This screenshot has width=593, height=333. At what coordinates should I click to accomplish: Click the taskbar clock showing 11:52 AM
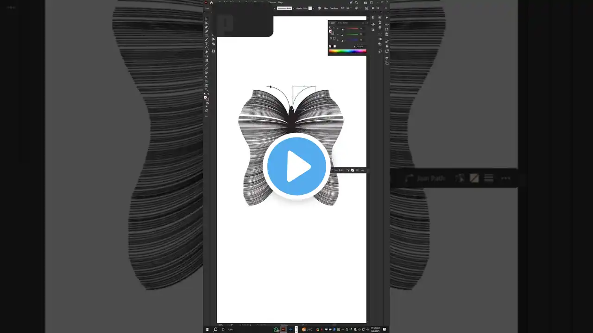coord(375,329)
